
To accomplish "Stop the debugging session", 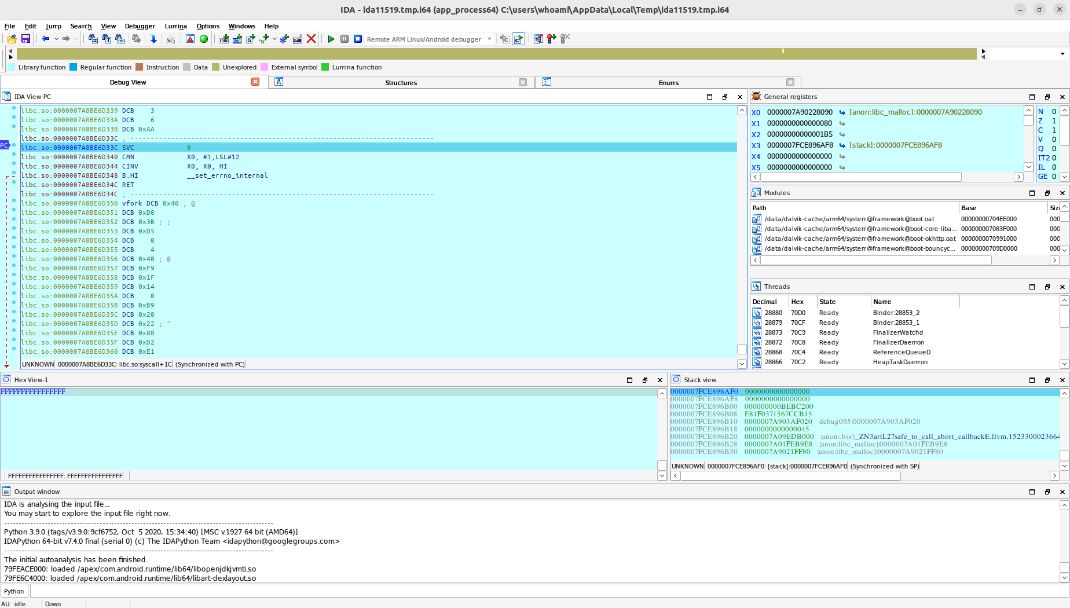I will [x=357, y=39].
